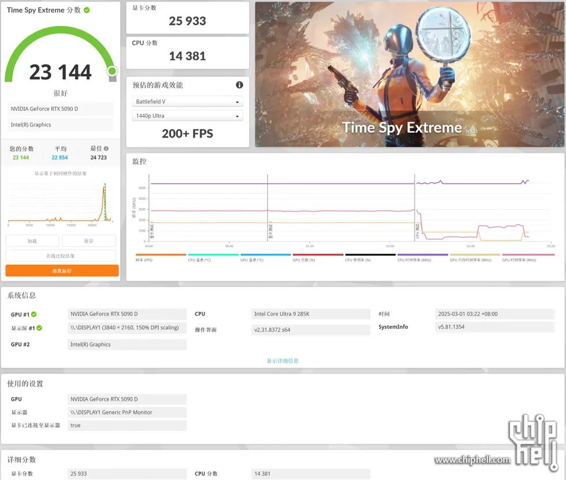Viewport: 566px width, 480px height.
Task: Click the CPU test marker in monitoring graph
Action: pyautogui.click(x=418, y=231)
